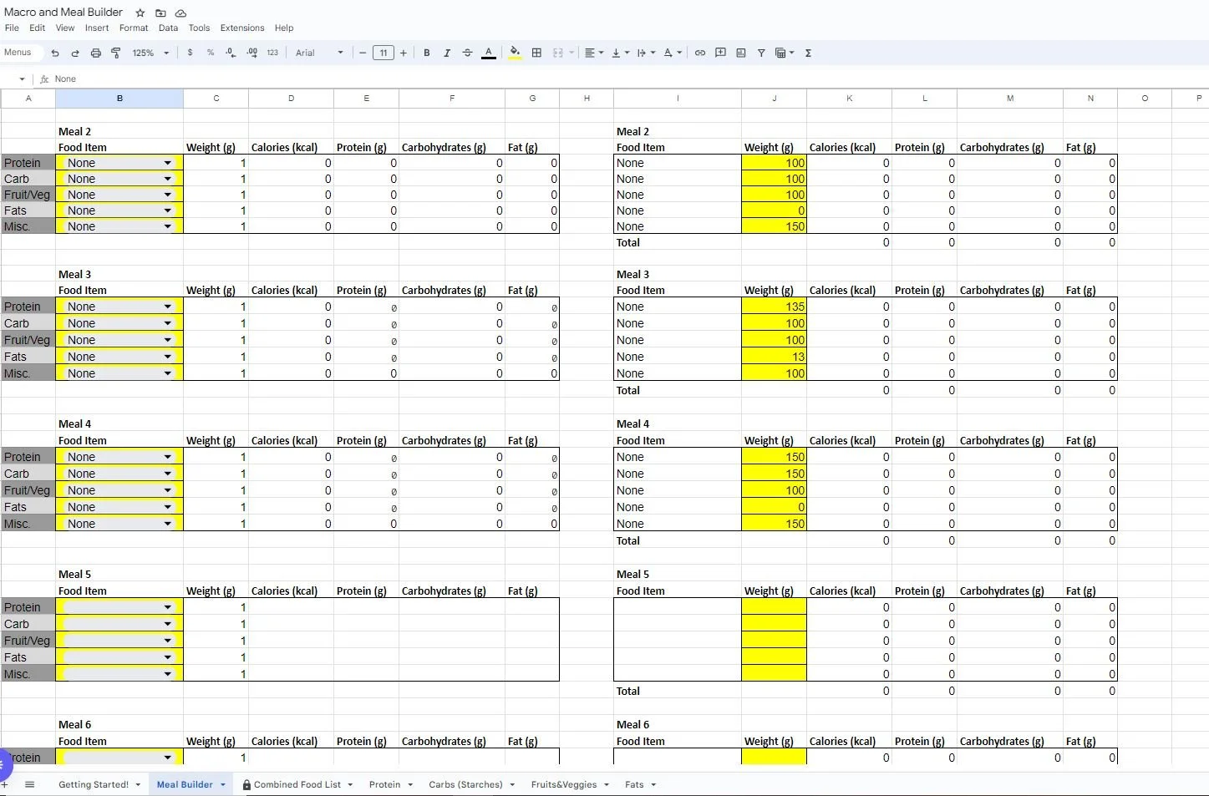The width and height of the screenshot is (1209, 796).
Task: Open the filter views dropdown
Action: coord(785,53)
